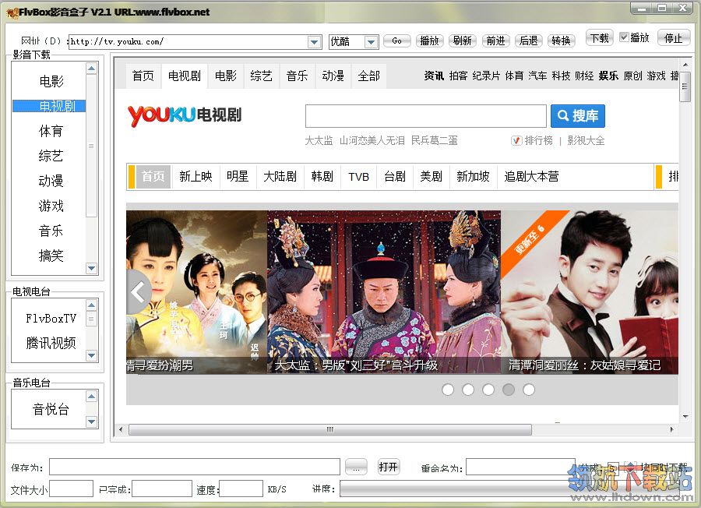Click the 重命名为 input field
701x508 pixels.
(x=520, y=467)
